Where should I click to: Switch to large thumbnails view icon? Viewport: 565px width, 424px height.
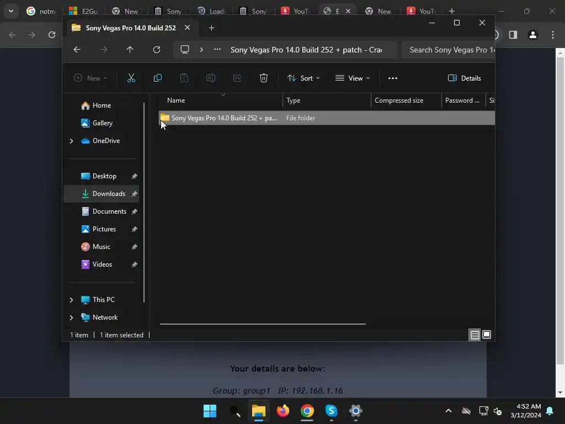click(487, 335)
